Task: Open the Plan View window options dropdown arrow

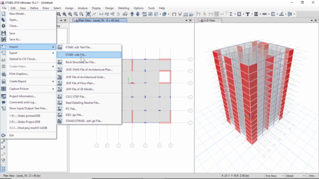Action: pos(186,20)
